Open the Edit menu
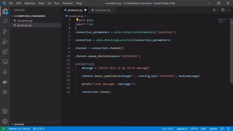 (x=19, y=3)
